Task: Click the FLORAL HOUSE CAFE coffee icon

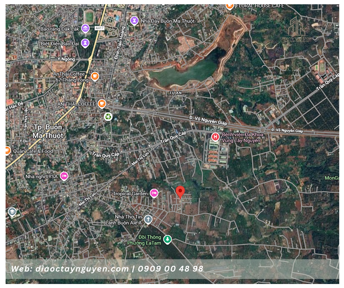Action: (229, 6)
